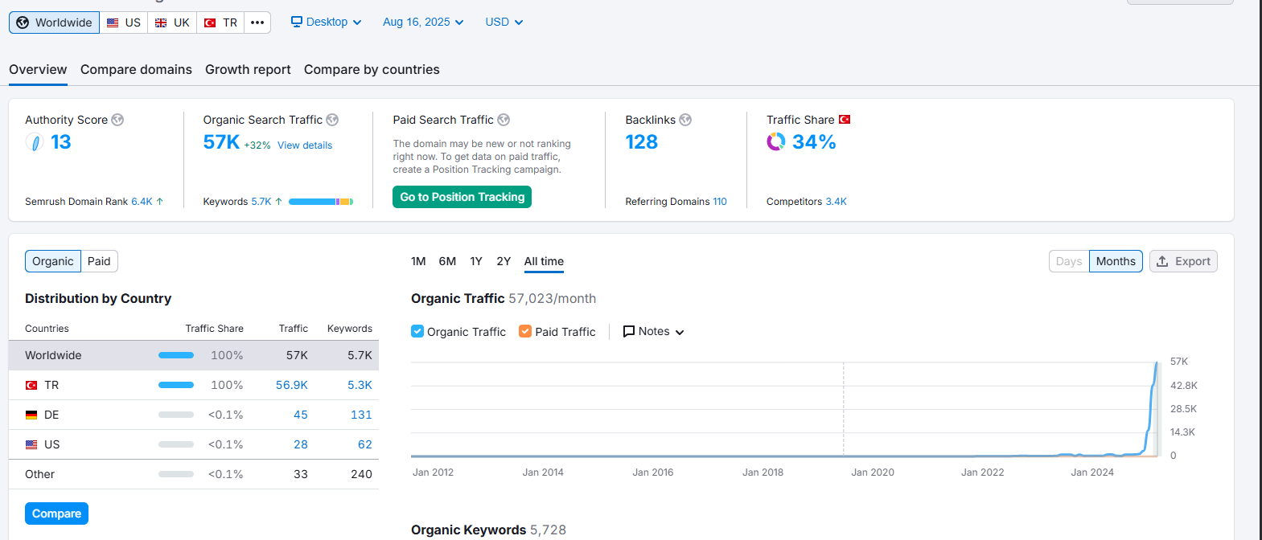
Task: Click the Traffic Share donut chart icon
Action: [775, 142]
